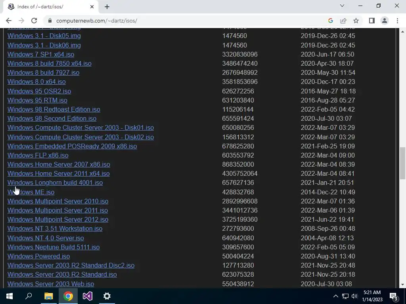
Task: Switch to Chrome in taskbar
Action: [68, 296]
